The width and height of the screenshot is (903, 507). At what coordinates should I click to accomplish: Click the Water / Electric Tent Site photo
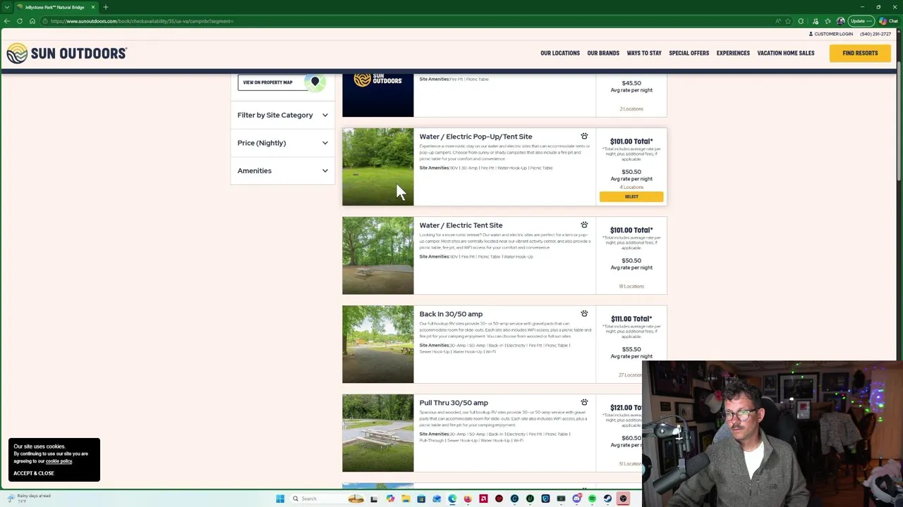378,256
